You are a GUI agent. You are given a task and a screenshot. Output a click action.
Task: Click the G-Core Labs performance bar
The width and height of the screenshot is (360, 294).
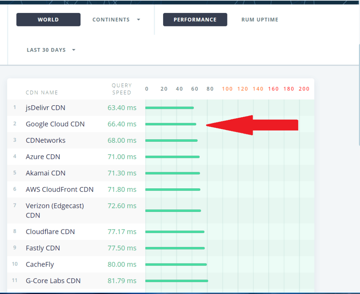click(x=177, y=281)
